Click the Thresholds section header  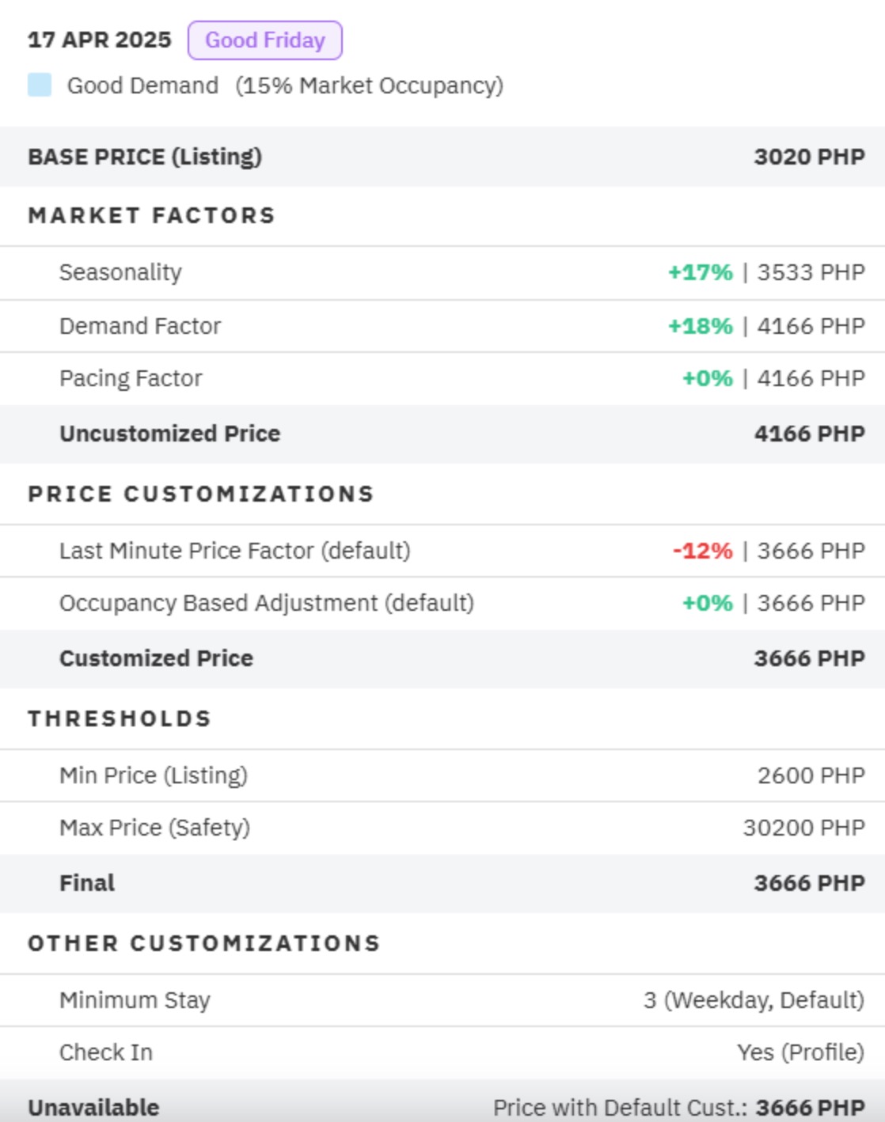(x=120, y=718)
